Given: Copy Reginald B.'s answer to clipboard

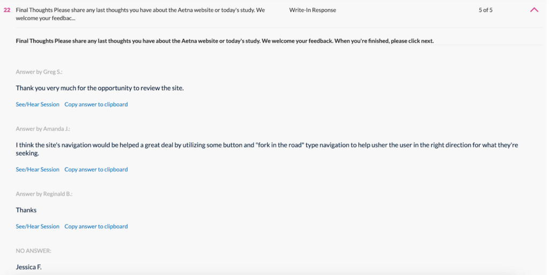Looking at the screenshot, I should click(x=96, y=227).
